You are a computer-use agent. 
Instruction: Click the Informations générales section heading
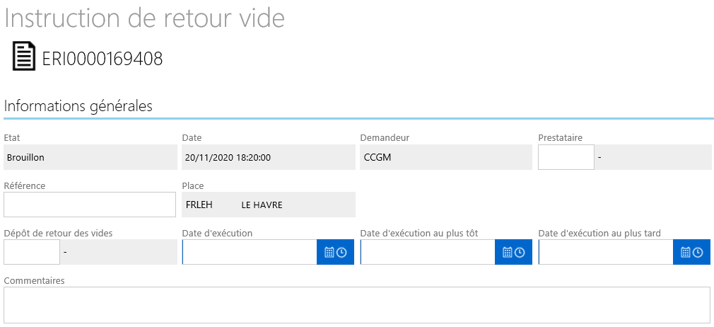(x=78, y=106)
